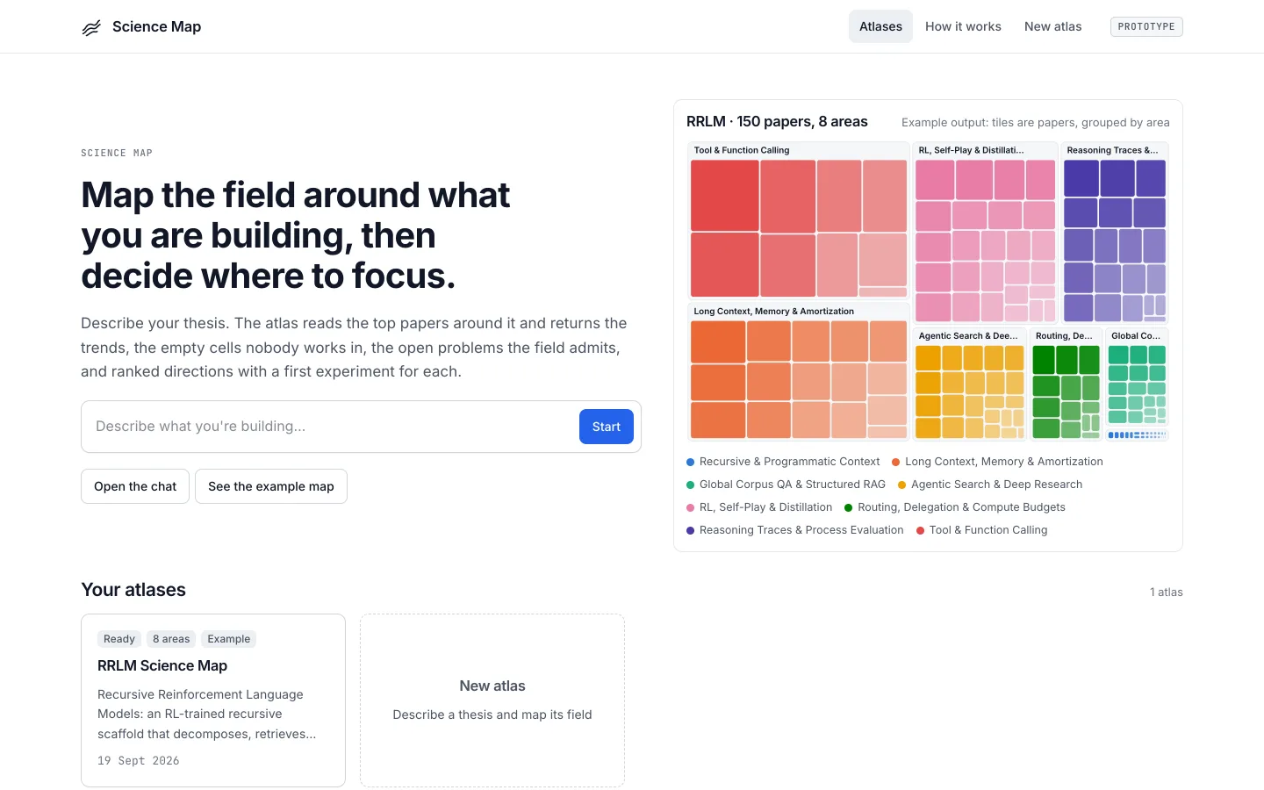Open the chat

(x=135, y=486)
